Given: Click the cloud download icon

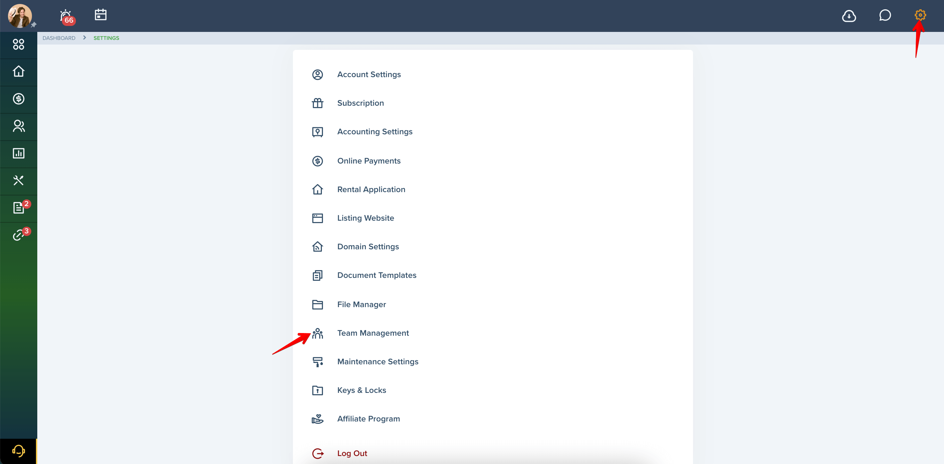Looking at the screenshot, I should [849, 16].
